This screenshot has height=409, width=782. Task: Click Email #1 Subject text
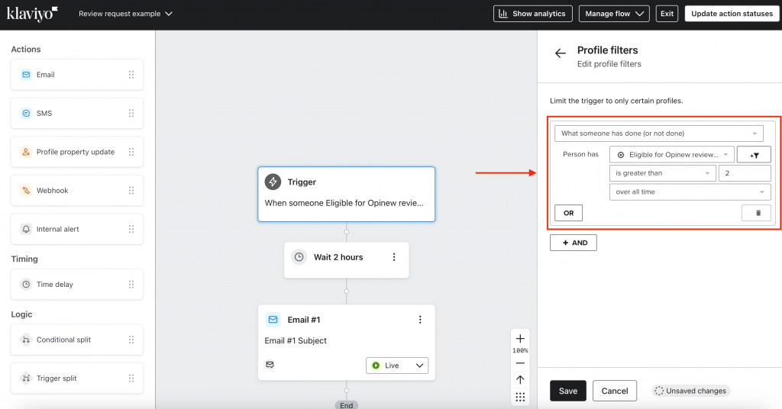point(296,341)
